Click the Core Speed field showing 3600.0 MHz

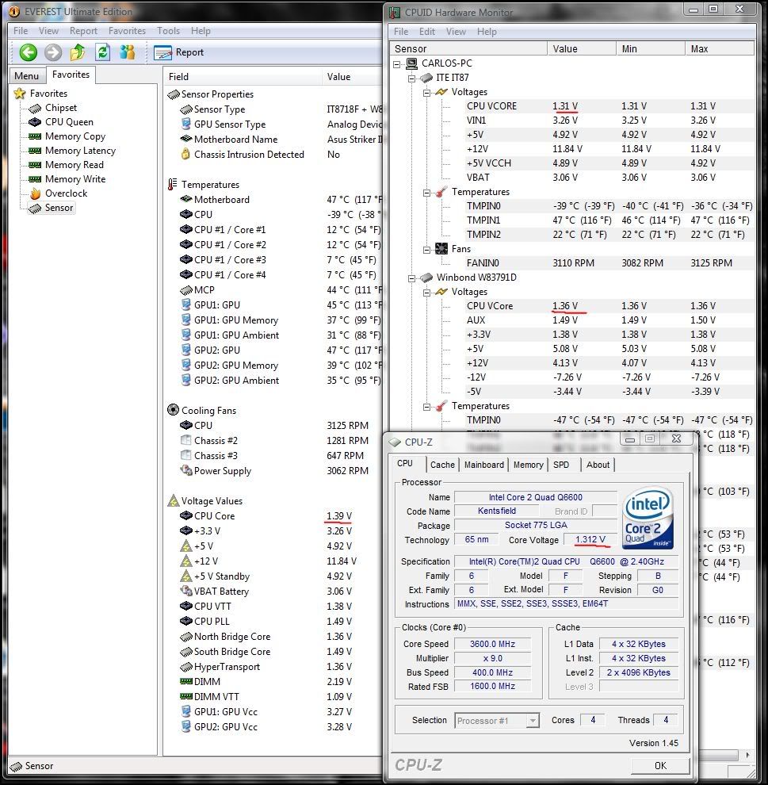(x=492, y=644)
